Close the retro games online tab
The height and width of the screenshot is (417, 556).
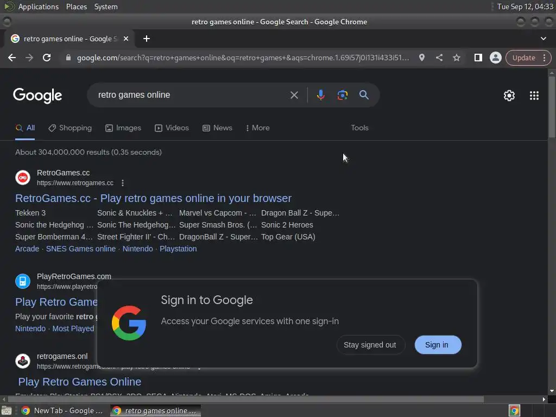[x=126, y=39]
